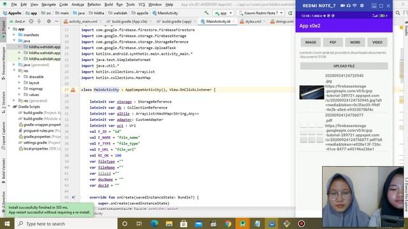
Task: Tap the IMAGE button in the phone app
Action: 310,42
